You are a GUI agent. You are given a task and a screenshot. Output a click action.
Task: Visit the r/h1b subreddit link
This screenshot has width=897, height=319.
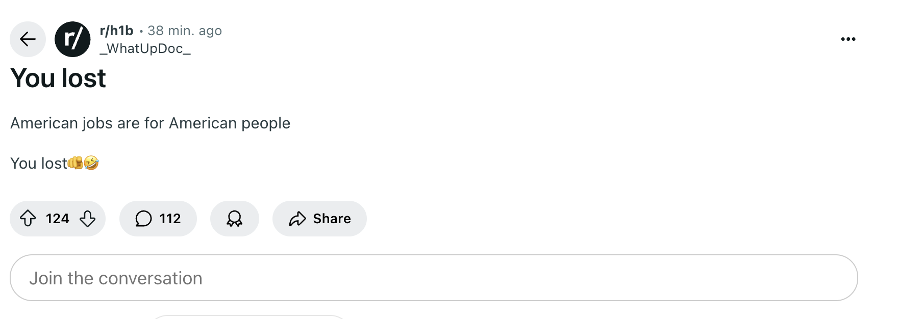click(x=116, y=31)
